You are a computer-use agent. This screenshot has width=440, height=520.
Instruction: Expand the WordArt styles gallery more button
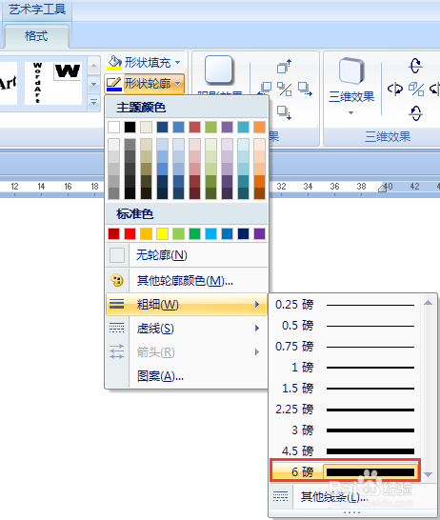[x=94, y=103]
